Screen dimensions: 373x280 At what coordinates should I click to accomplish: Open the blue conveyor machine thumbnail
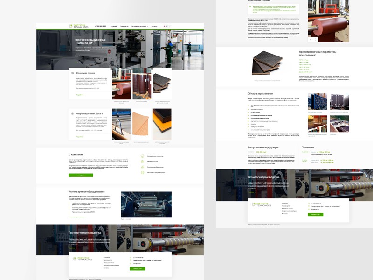point(121,124)
